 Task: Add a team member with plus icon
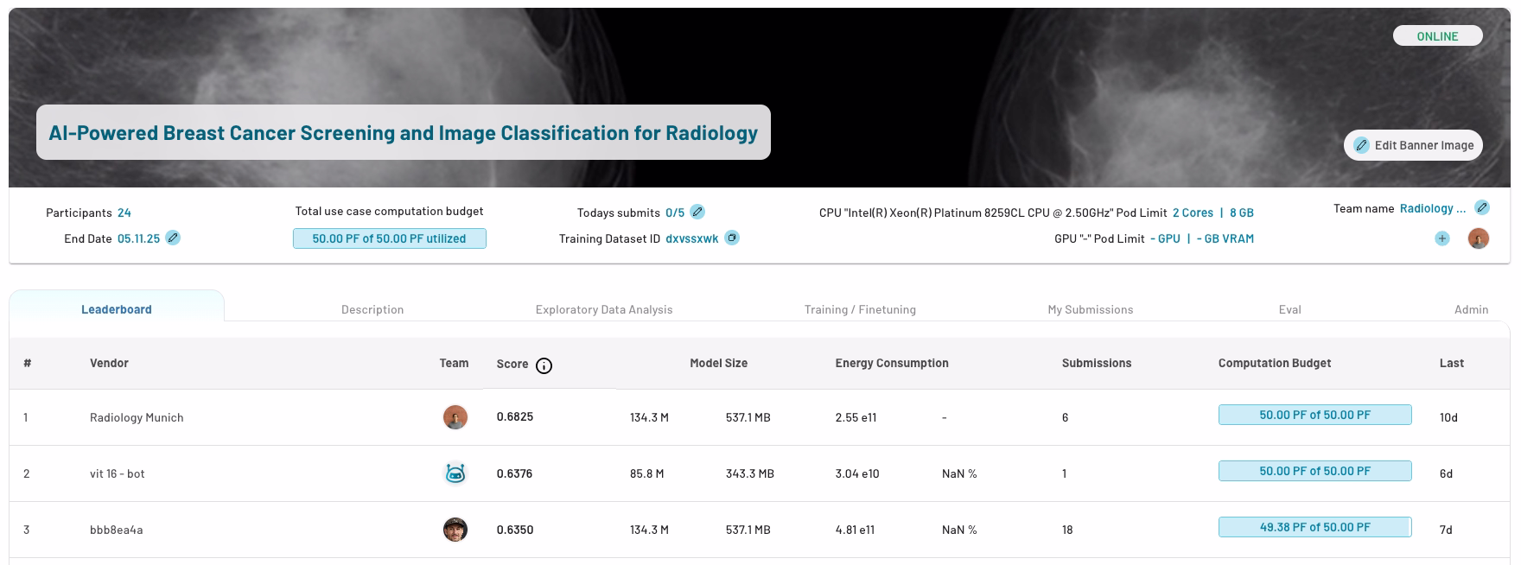(1441, 238)
